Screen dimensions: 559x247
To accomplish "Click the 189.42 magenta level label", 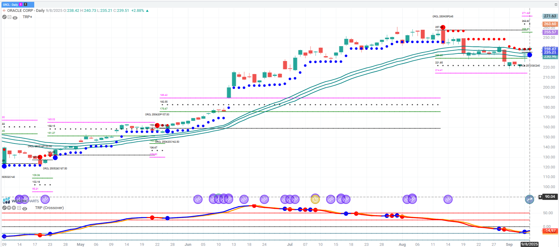I will click(164, 95).
